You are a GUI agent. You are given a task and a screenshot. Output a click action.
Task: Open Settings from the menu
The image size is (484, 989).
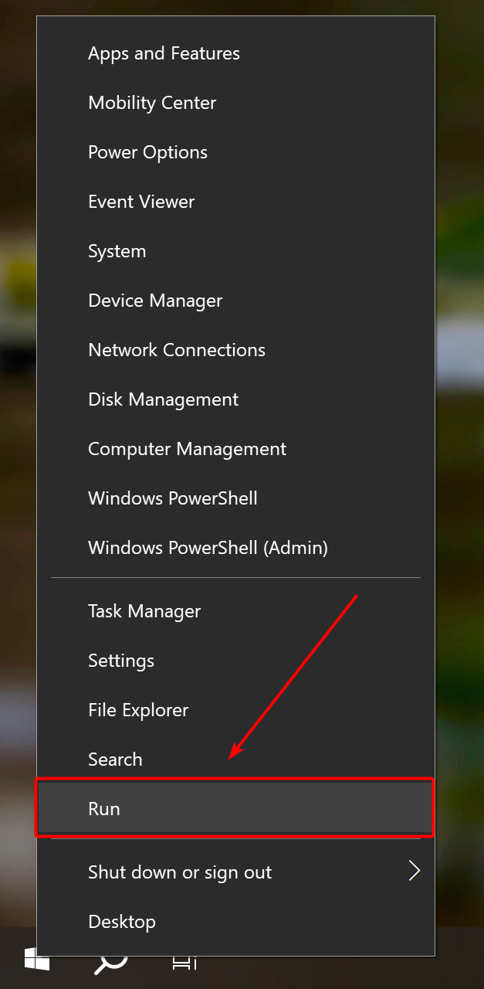[x=121, y=661]
